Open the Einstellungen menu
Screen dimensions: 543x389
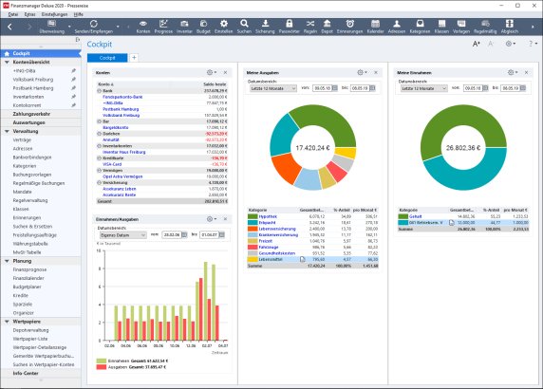(x=54, y=14)
